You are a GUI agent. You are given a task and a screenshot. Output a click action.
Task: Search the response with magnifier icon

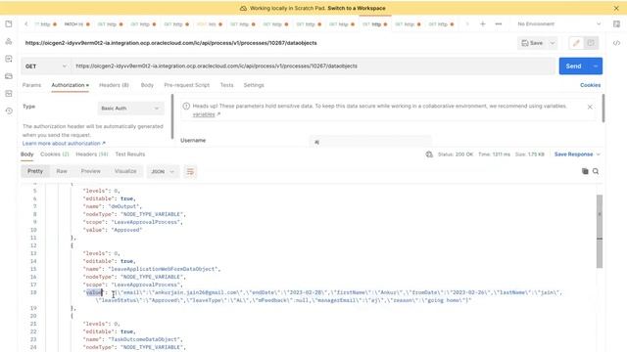tap(596, 171)
